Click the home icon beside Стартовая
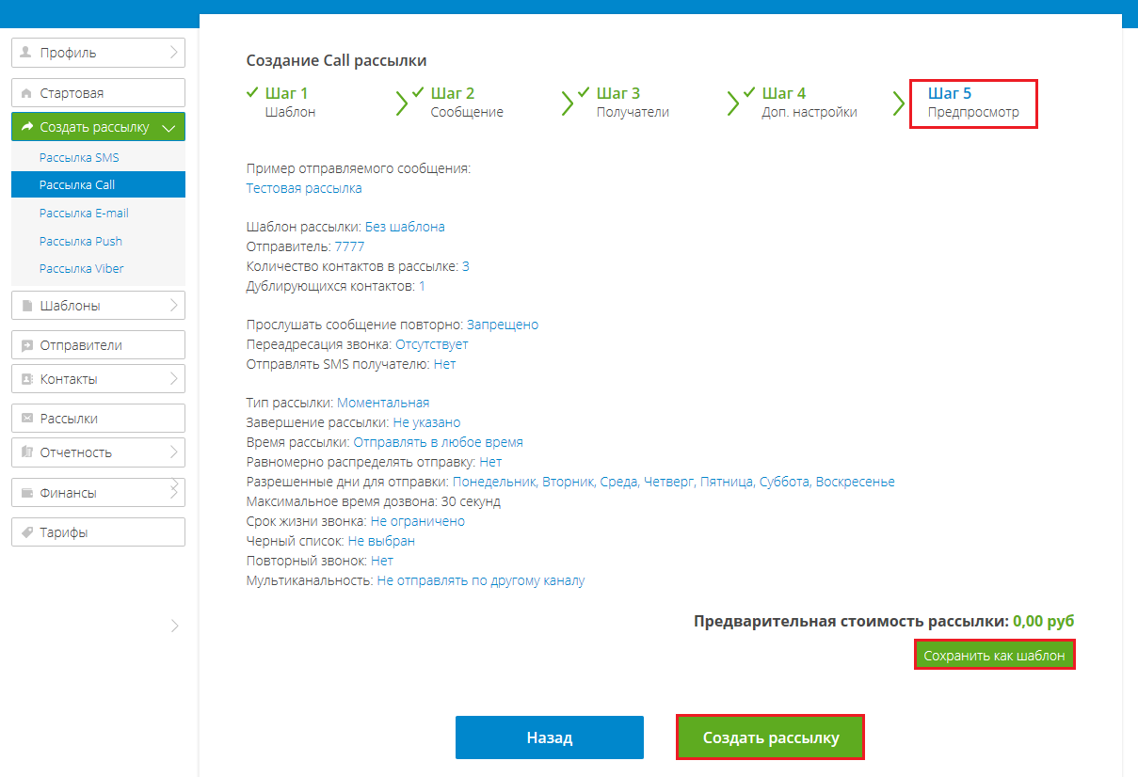1138x777 pixels. coord(26,93)
